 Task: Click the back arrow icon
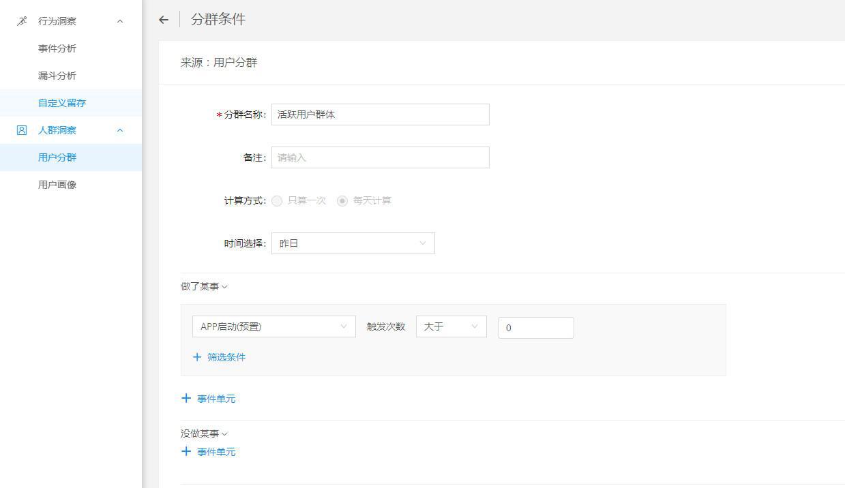pyautogui.click(x=164, y=20)
